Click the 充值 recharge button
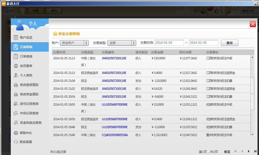This screenshot has height=155, width=259. [35, 11]
